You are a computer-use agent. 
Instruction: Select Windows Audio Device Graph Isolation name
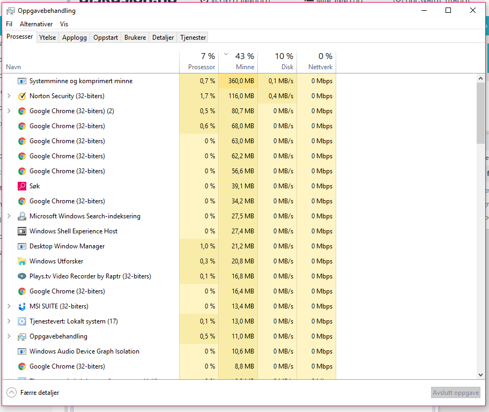84,351
